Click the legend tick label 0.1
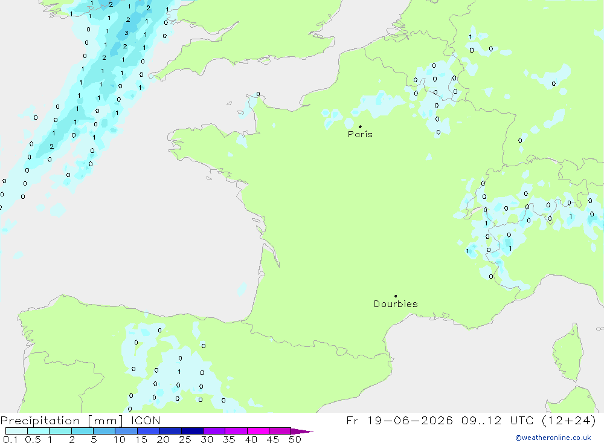 10,439
